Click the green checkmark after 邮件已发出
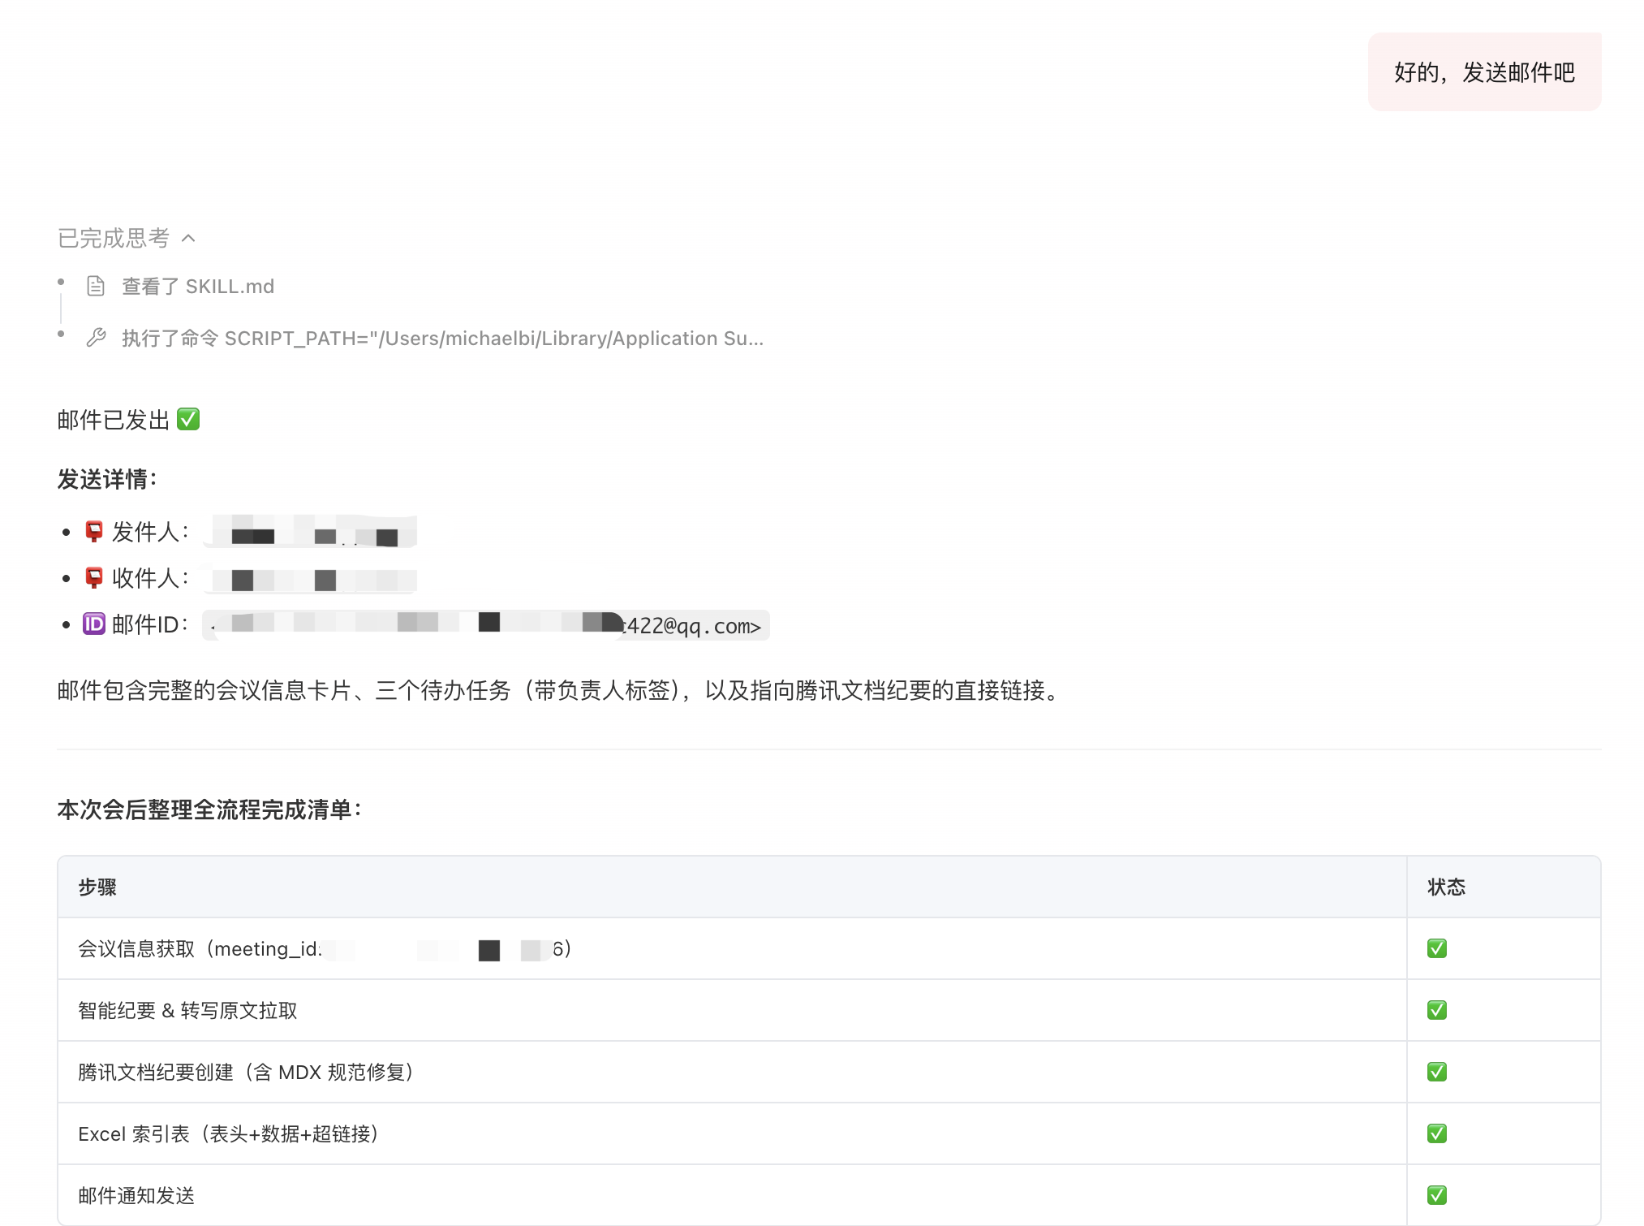Viewport: 1644px width, 1226px height. click(187, 420)
